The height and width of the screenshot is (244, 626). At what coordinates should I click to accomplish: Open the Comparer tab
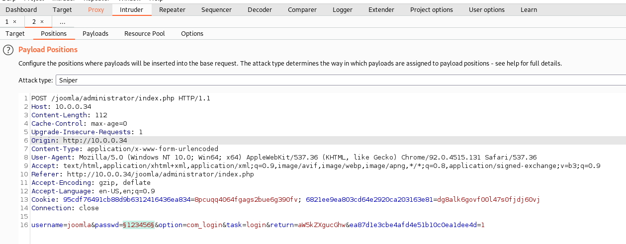302,10
